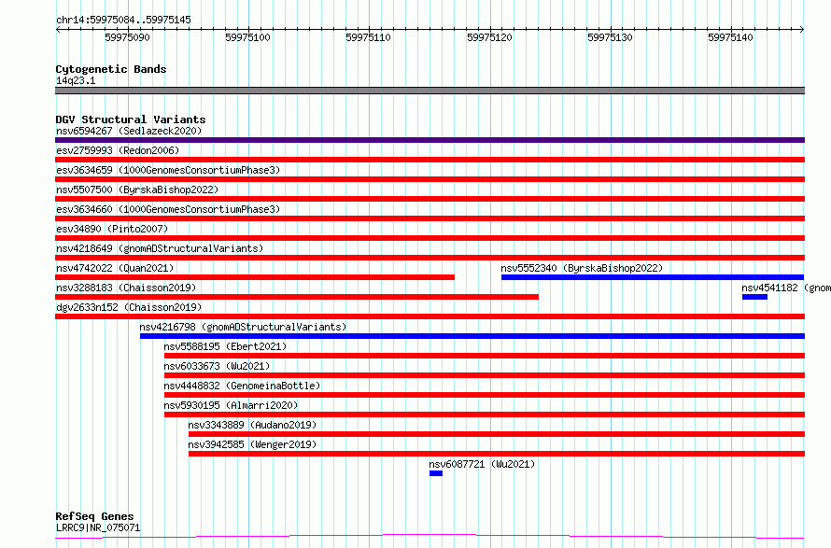Select the nsv6087721 (Wu2021) label
Image resolution: width=831 pixels, height=548 pixels.
tap(483, 464)
